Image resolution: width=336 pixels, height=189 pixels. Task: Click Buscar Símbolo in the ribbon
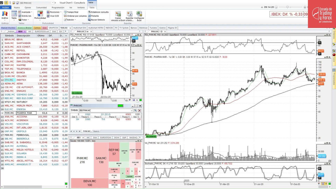coord(96,20)
